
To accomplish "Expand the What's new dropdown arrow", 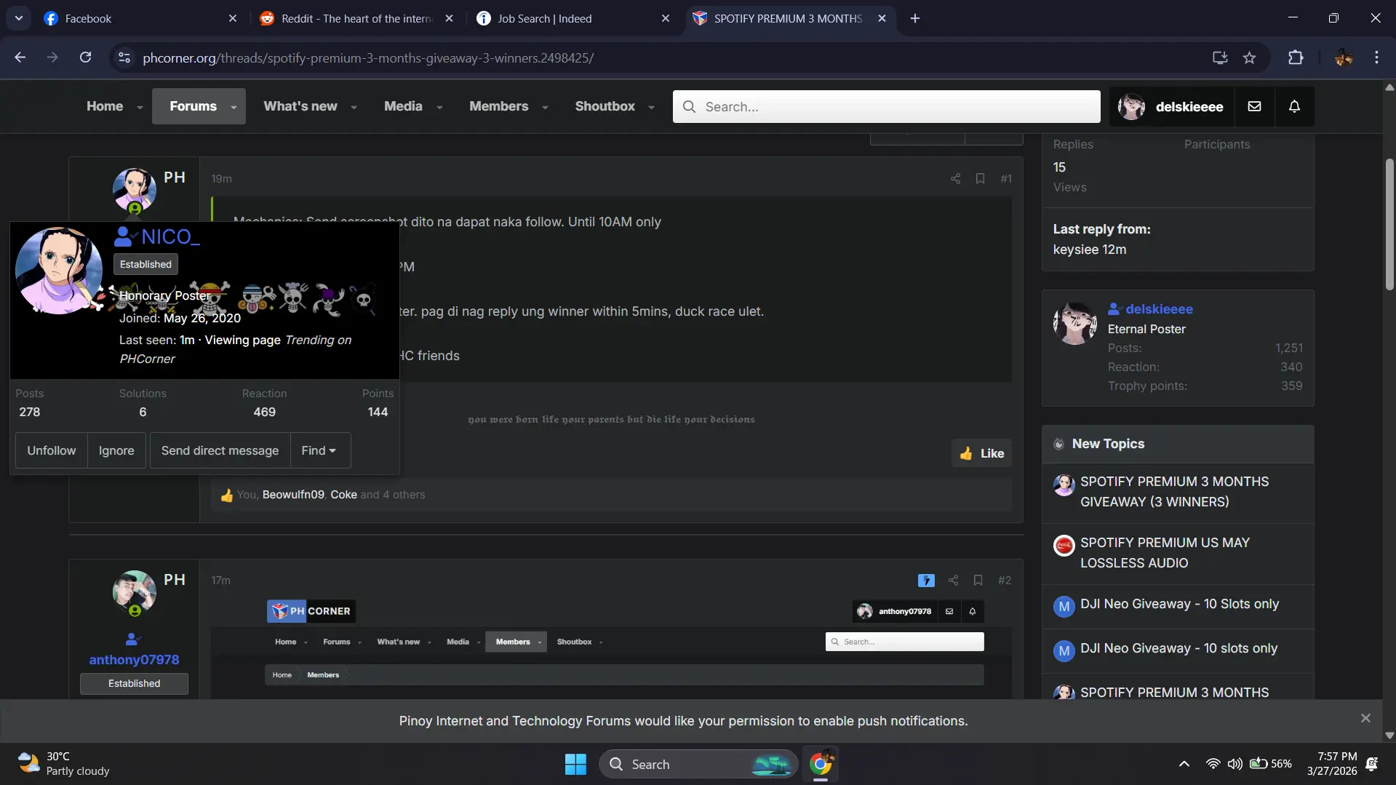I will point(354,107).
